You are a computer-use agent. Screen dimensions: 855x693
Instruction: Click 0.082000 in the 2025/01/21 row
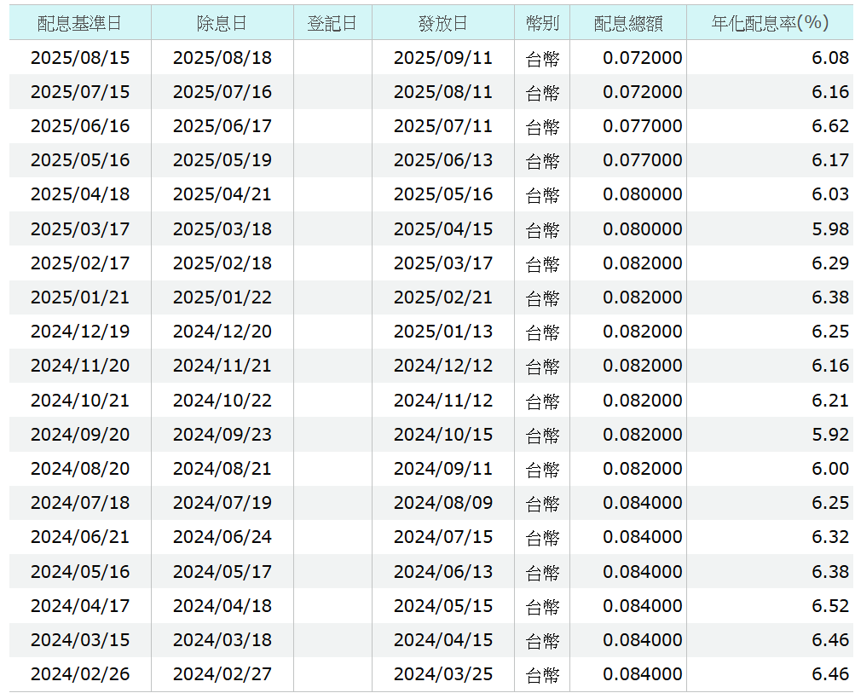point(643,297)
